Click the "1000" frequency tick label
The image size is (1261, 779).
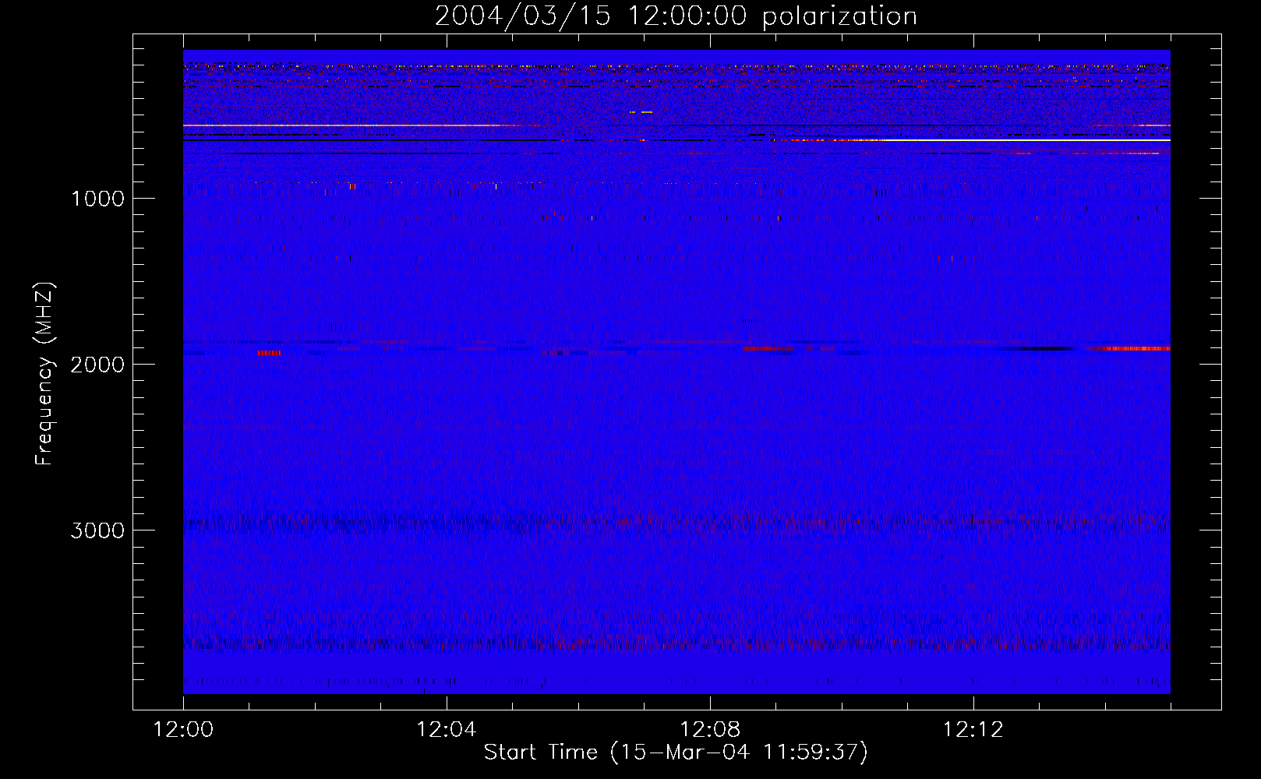click(x=97, y=199)
